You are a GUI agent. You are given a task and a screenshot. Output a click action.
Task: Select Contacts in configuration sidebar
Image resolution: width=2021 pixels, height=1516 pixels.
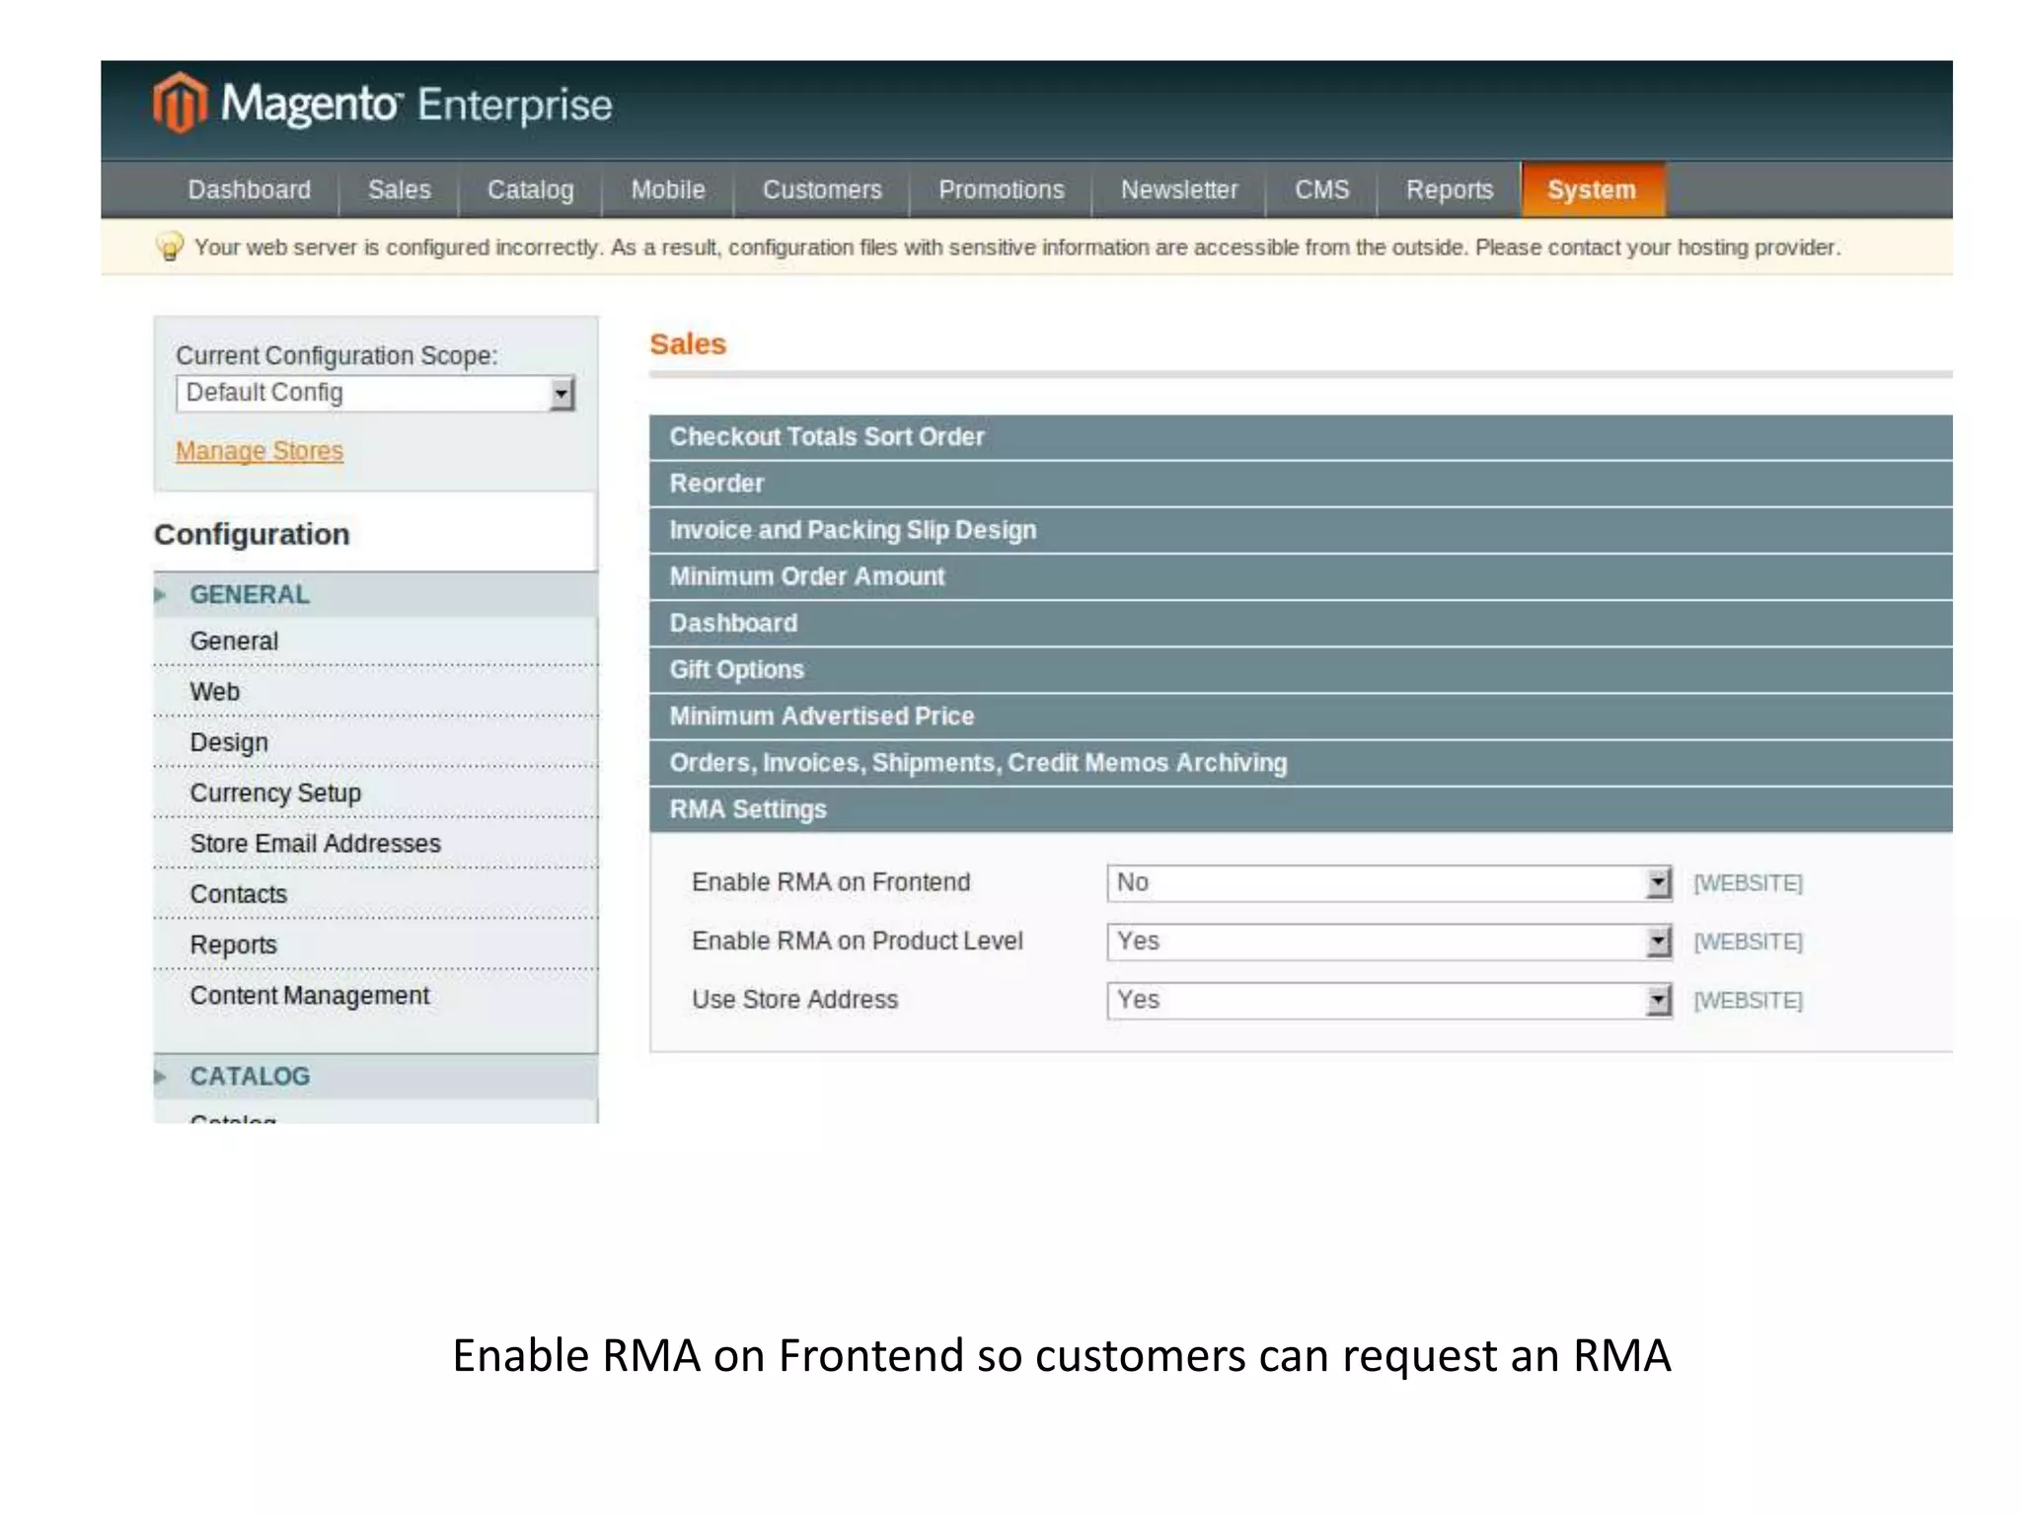(375, 894)
